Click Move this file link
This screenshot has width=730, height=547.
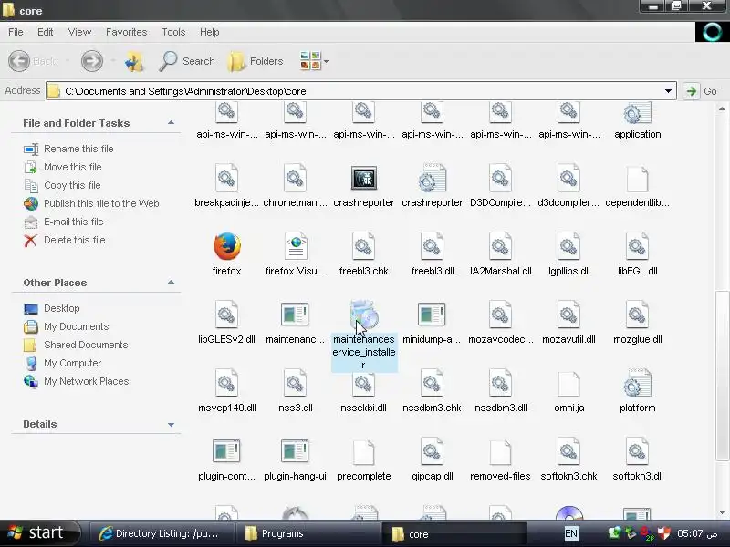coord(73,167)
